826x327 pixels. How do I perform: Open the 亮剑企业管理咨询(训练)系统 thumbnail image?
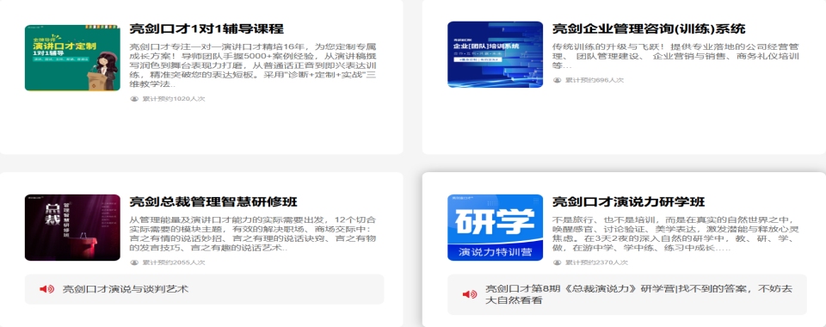[496, 54]
